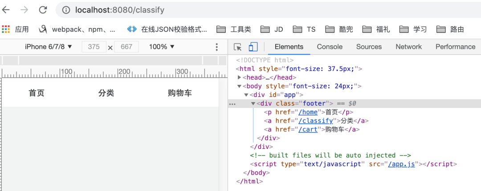Open the 路由 bookmark folder
Viewport: 481px width, 191px height.
point(450,29)
